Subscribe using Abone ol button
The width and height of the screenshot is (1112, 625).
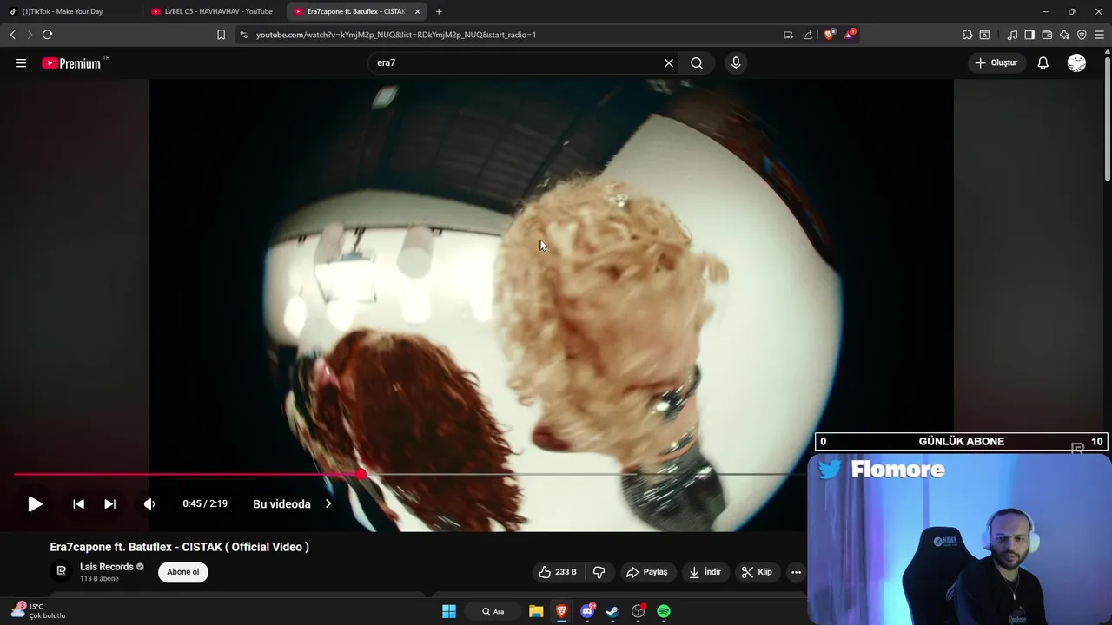pyautogui.click(x=183, y=572)
